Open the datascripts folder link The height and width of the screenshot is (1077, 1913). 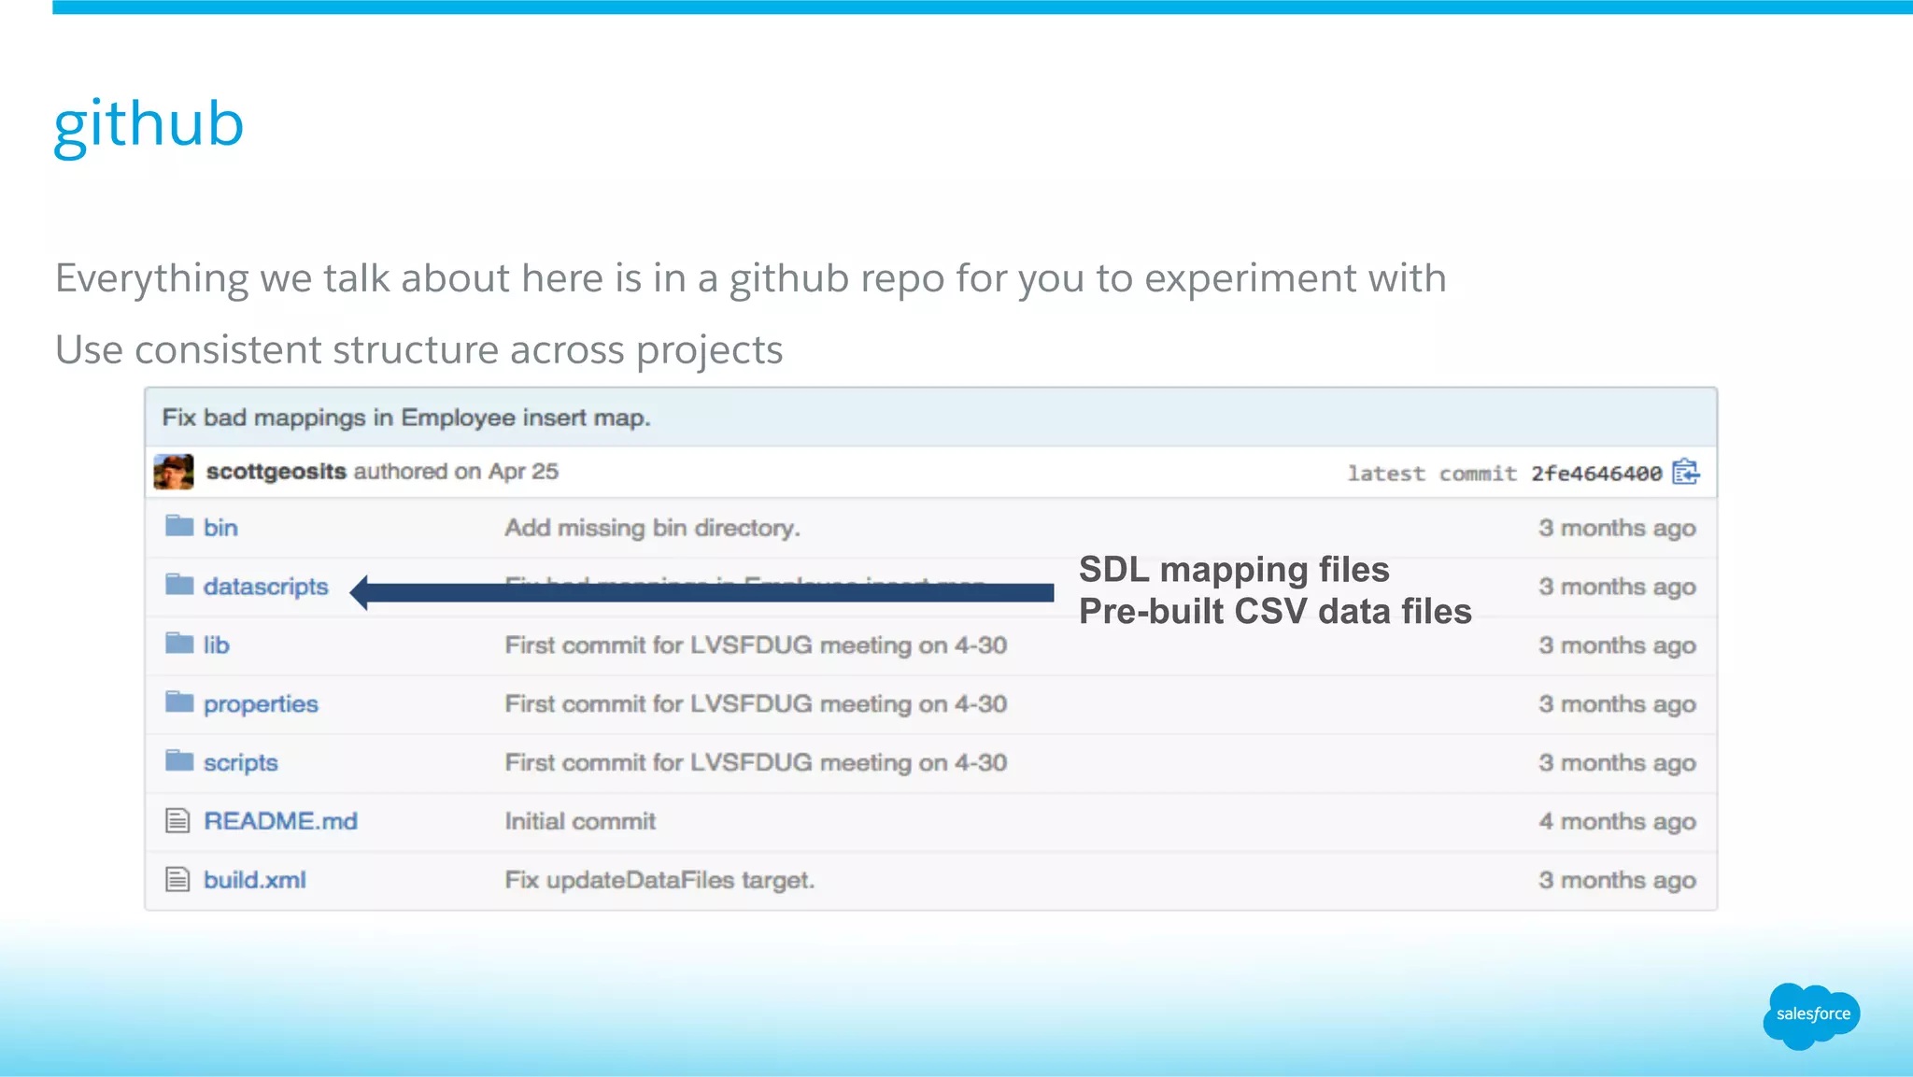click(266, 587)
